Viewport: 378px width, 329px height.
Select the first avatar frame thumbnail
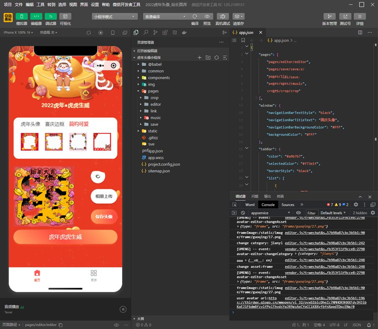click(x=30, y=141)
